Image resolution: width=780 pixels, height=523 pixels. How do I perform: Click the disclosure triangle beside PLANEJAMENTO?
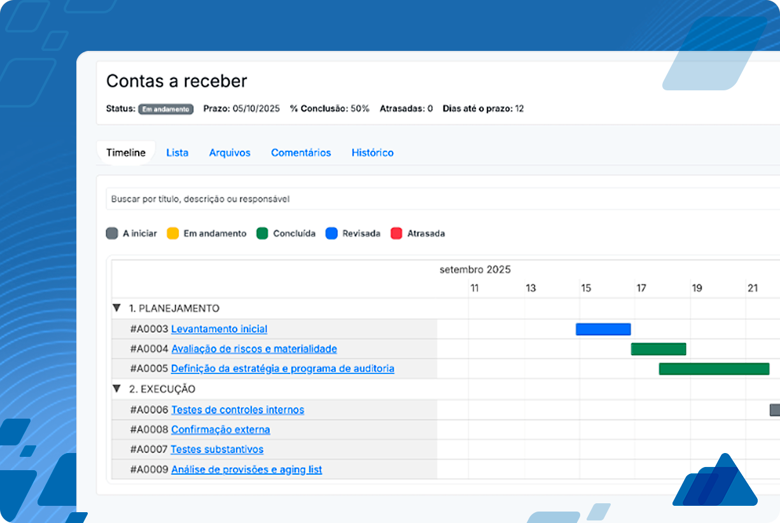(116, 307)
